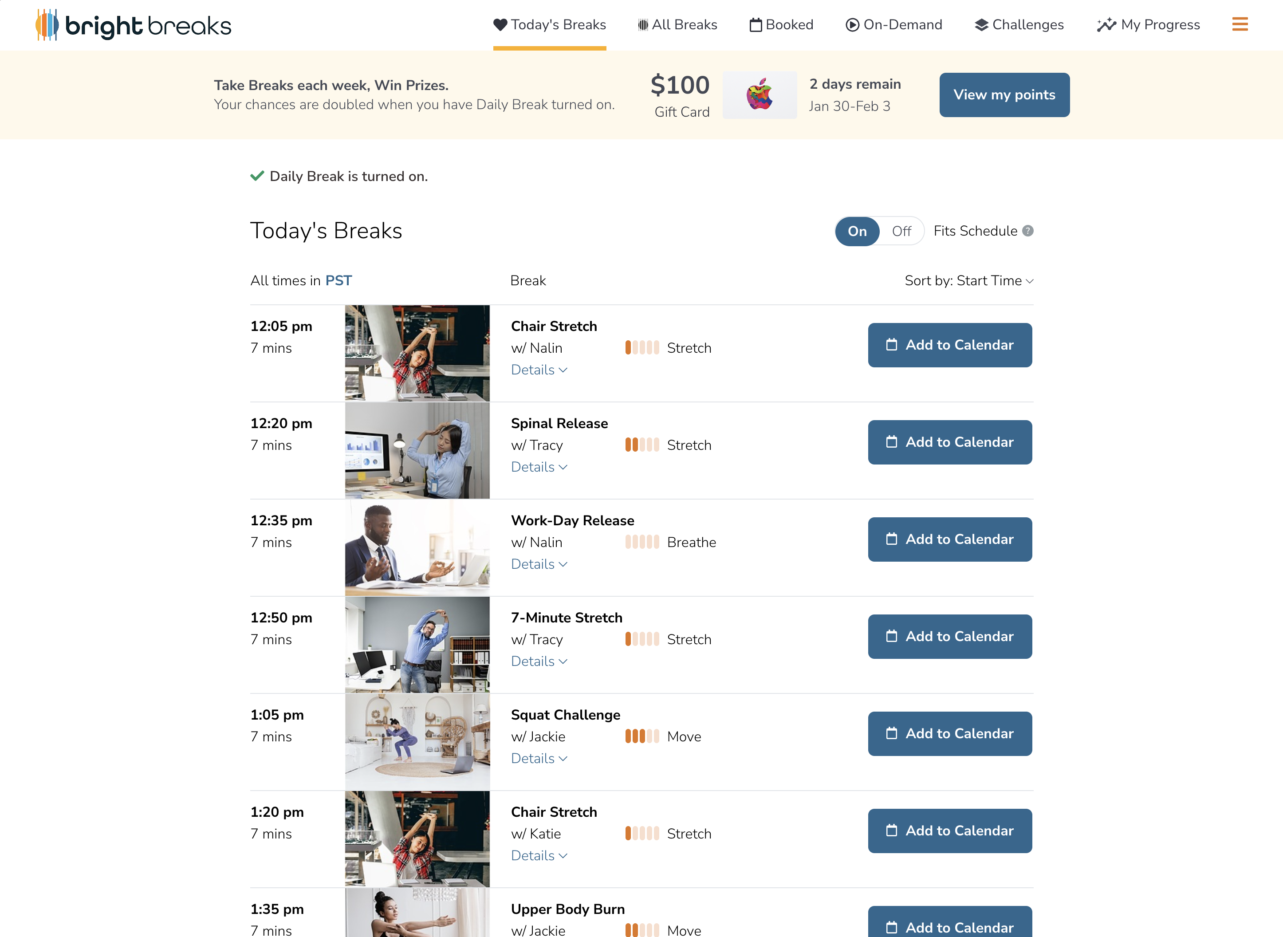Expand Details for Spinal Release
1283x937 pixels.
pos(539,467)
